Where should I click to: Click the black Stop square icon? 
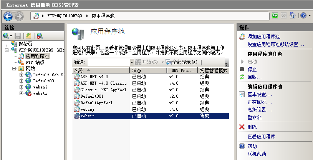tap(242, 69)
